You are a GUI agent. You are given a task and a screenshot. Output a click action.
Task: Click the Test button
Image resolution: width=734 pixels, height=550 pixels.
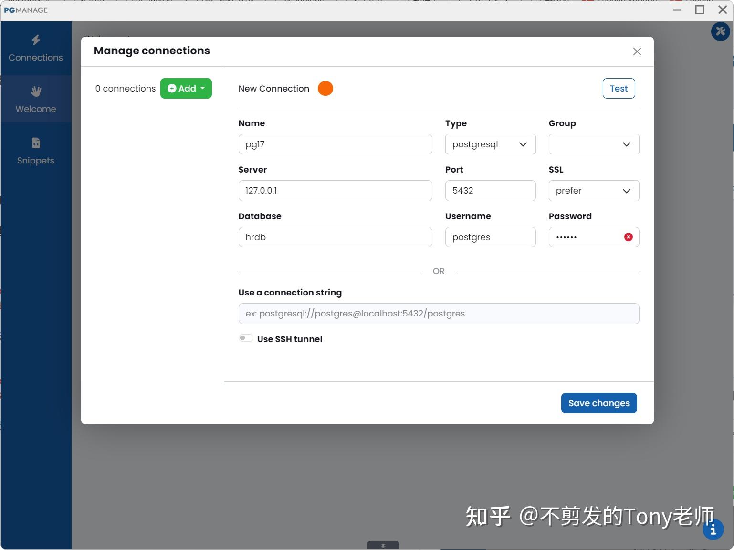point(619,88)
